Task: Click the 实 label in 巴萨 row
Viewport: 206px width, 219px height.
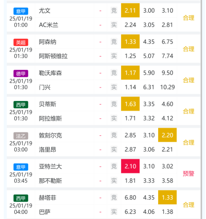Action: coord(114,211)
